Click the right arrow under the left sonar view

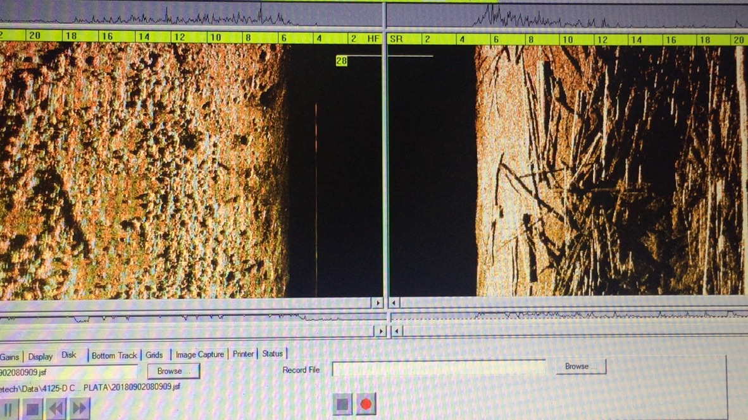[x=378, y=303]
